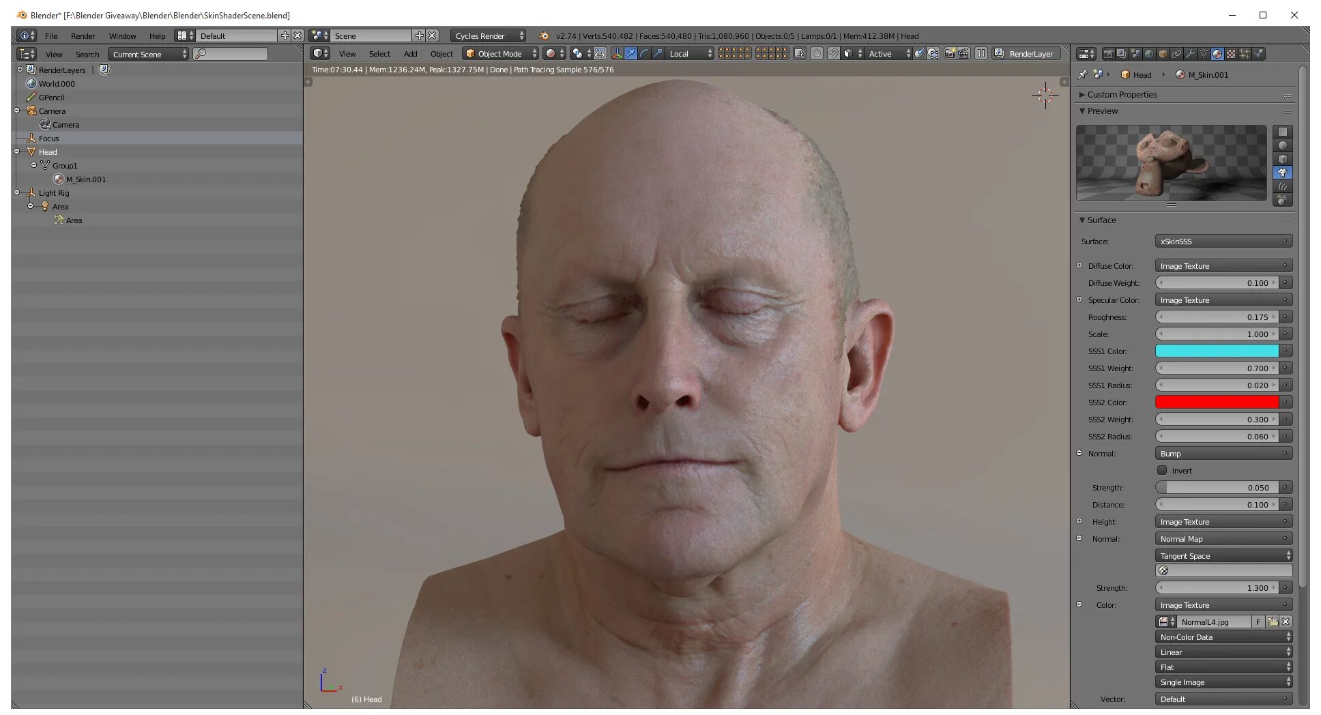The image size is (1321, 715).
Task: Open the Window menu
Action: [x=122, y=36]
